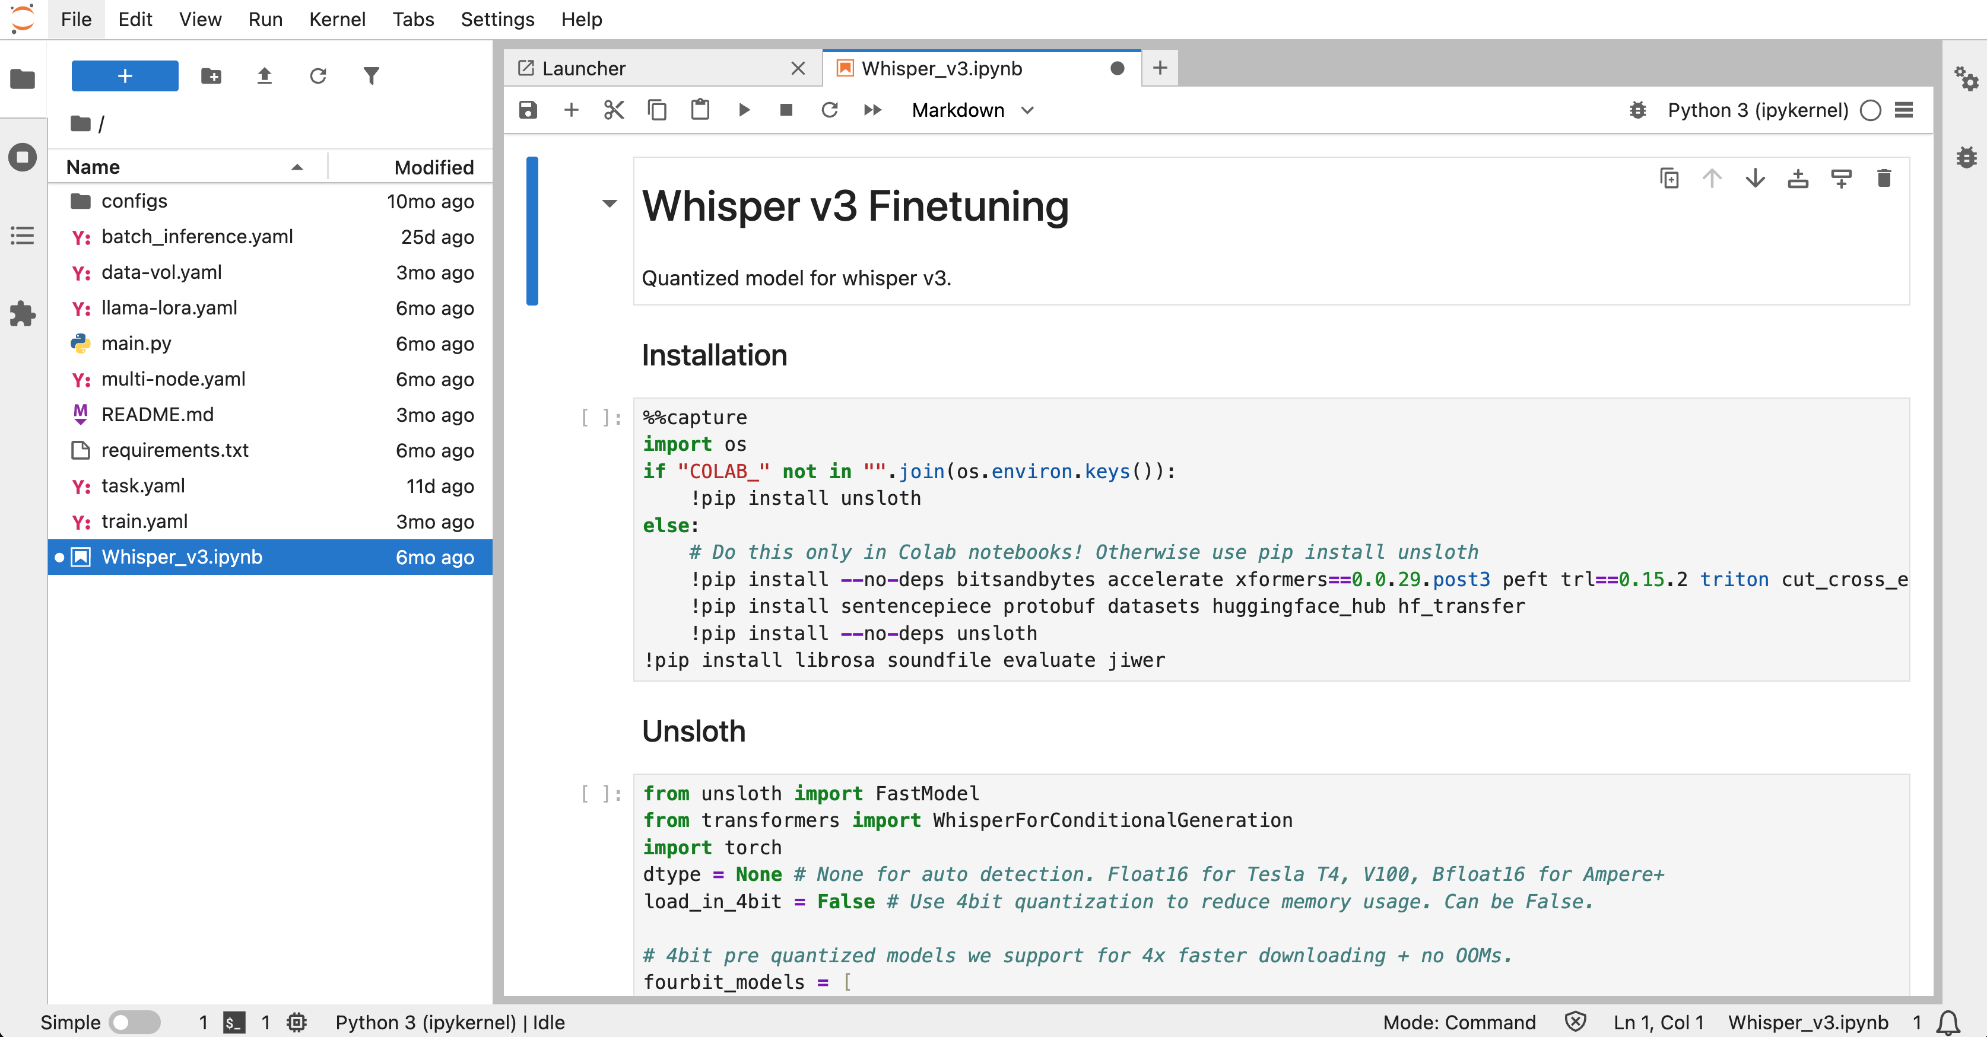Interrupt the kernel with the stop icon
Viewport: 1987px width, 1037px height.
[x=786, y=110]
